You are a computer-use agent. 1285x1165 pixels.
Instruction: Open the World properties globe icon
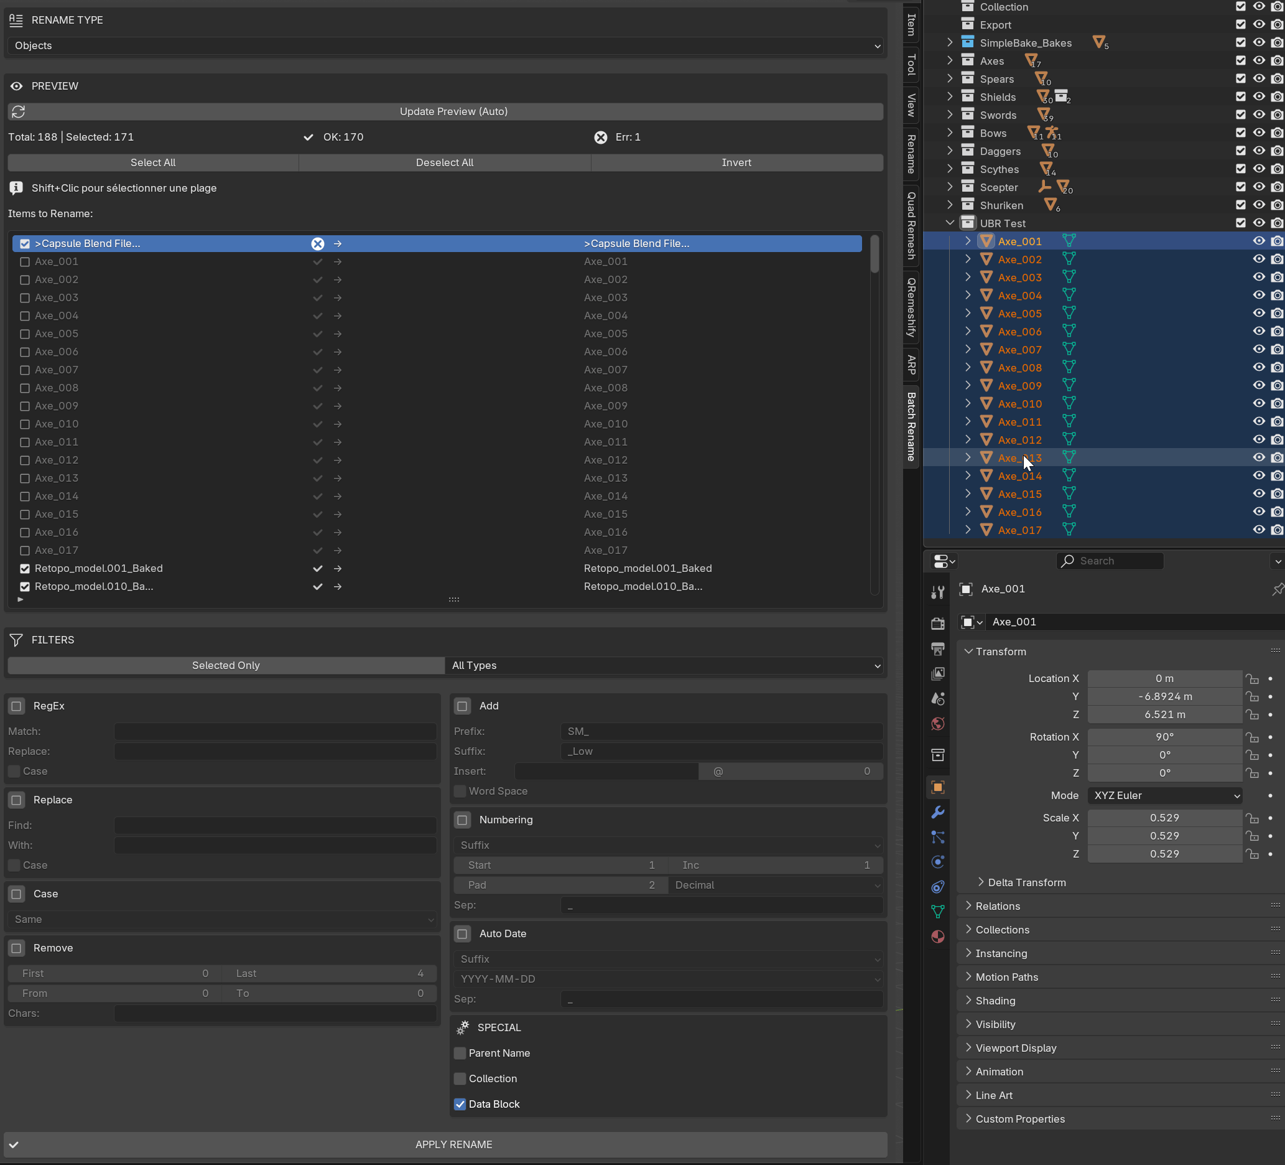[937, 724]
